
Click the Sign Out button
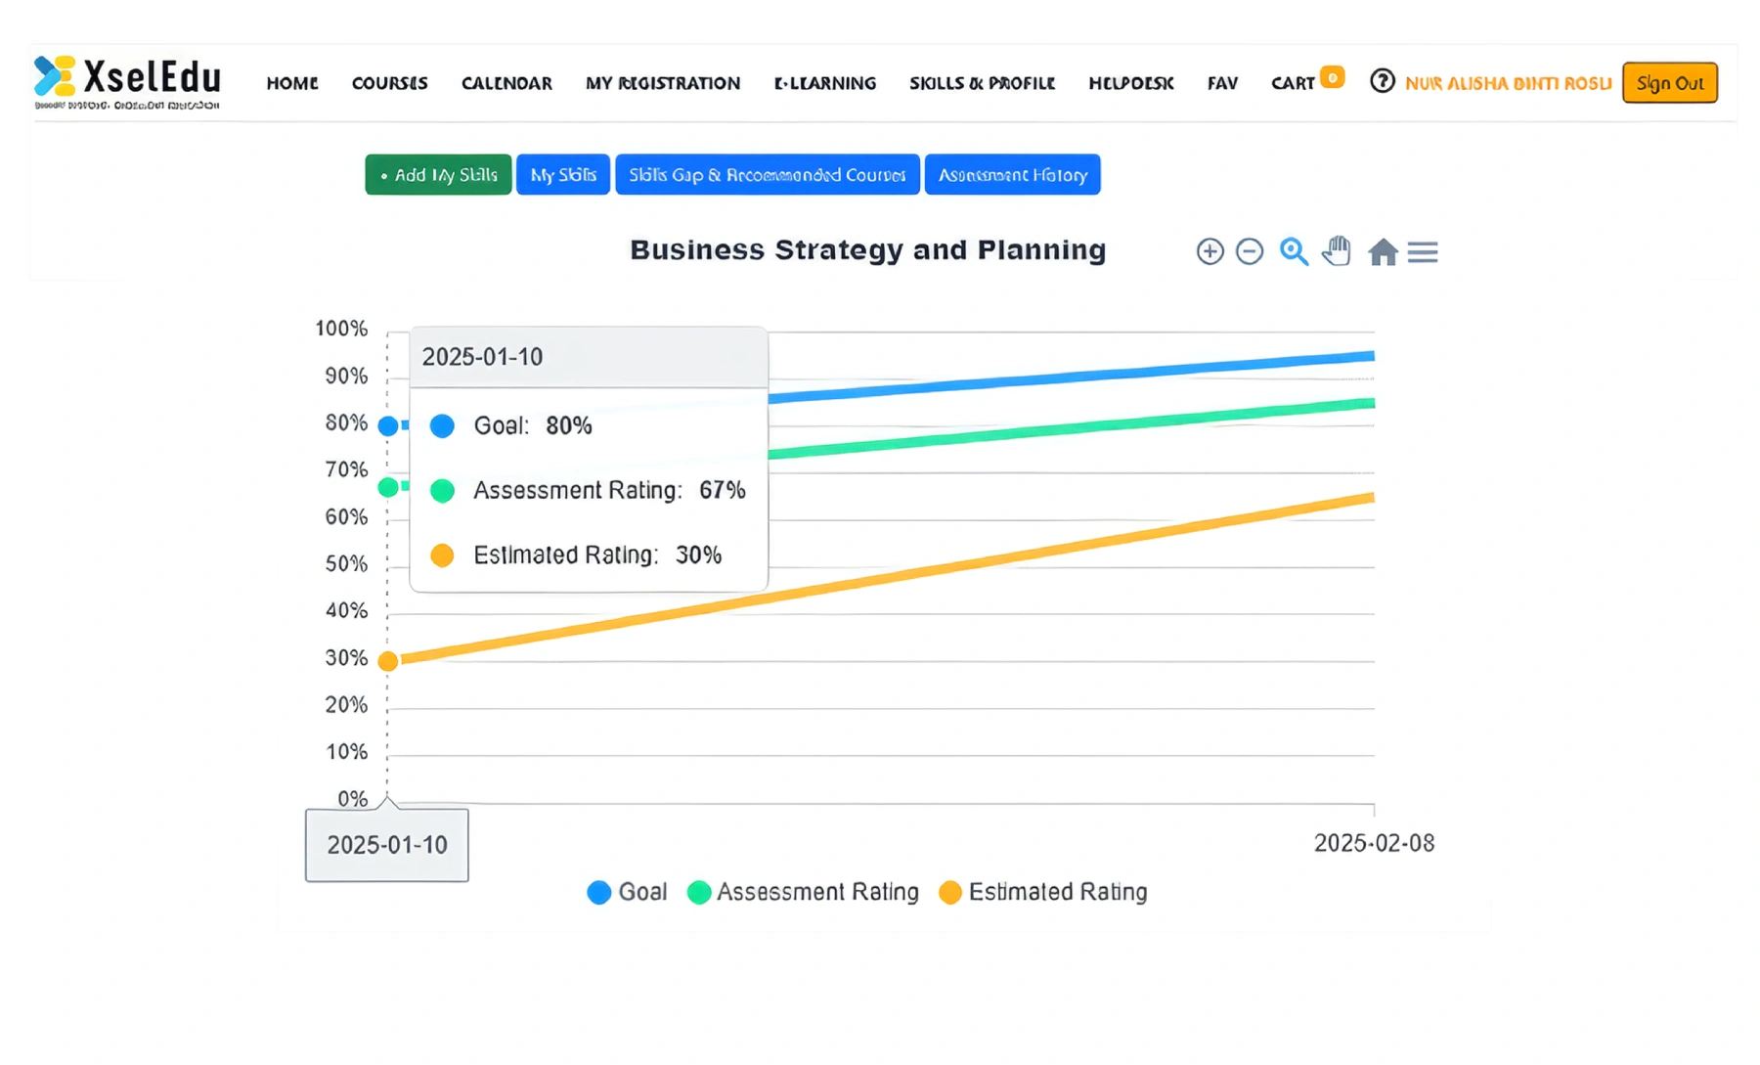(1669, 83)
